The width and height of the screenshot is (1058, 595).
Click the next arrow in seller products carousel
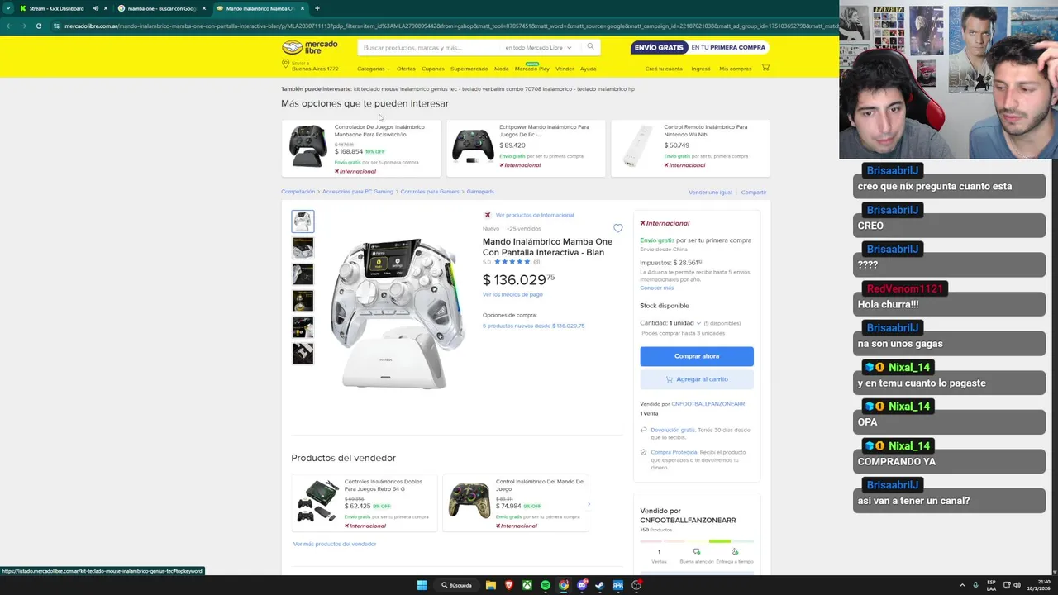coord(589,503)
